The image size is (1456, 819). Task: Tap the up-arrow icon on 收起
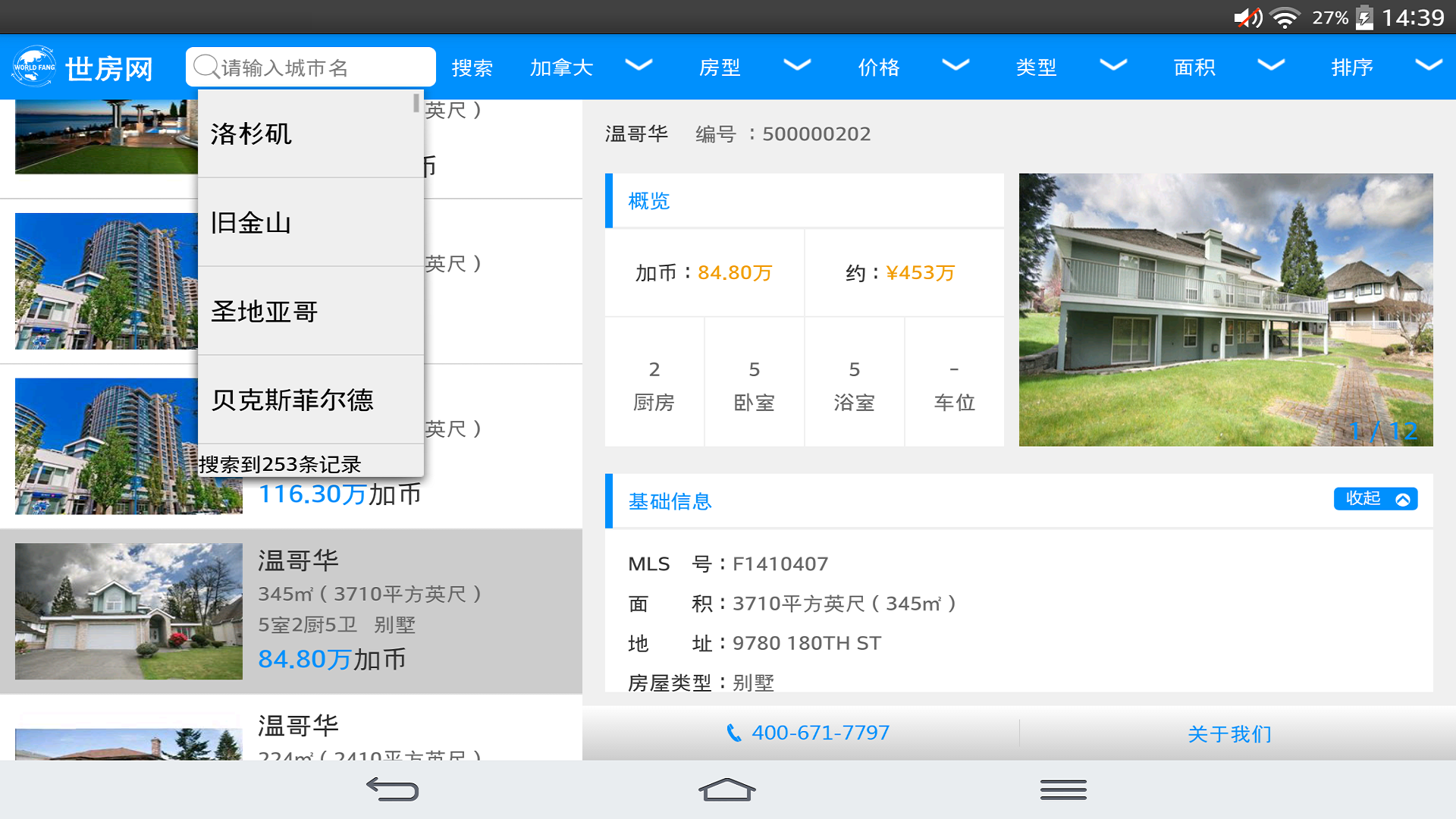pyautogui.click(x=1403, y=499)
